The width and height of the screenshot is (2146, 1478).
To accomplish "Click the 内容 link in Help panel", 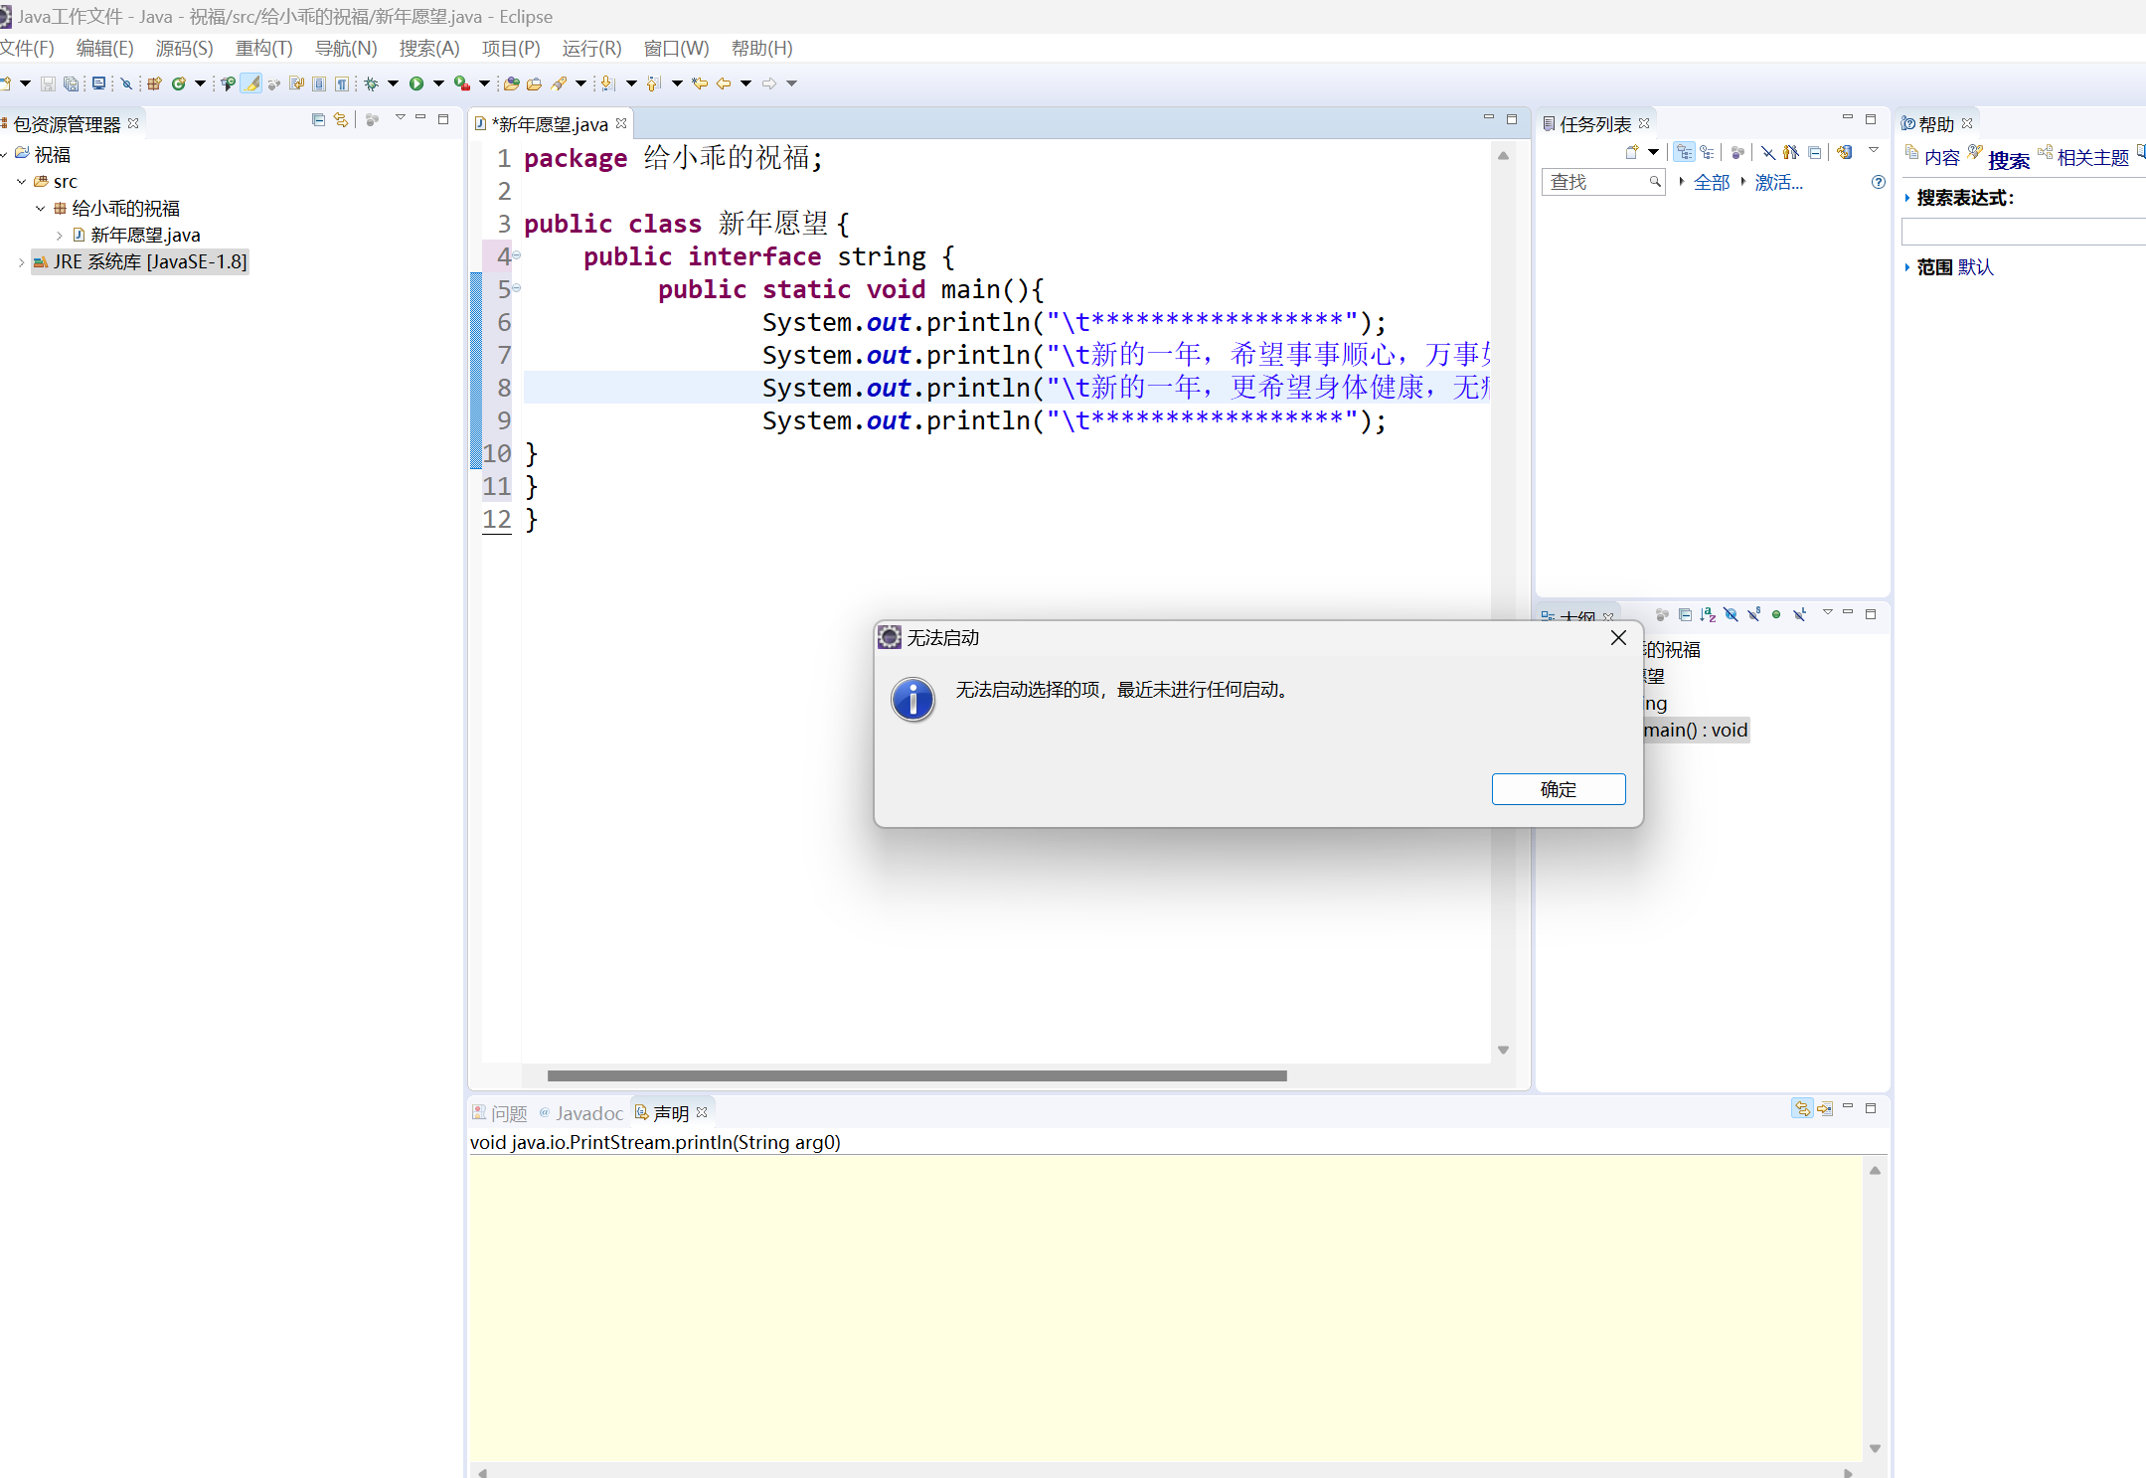I will click(1941, 157).
